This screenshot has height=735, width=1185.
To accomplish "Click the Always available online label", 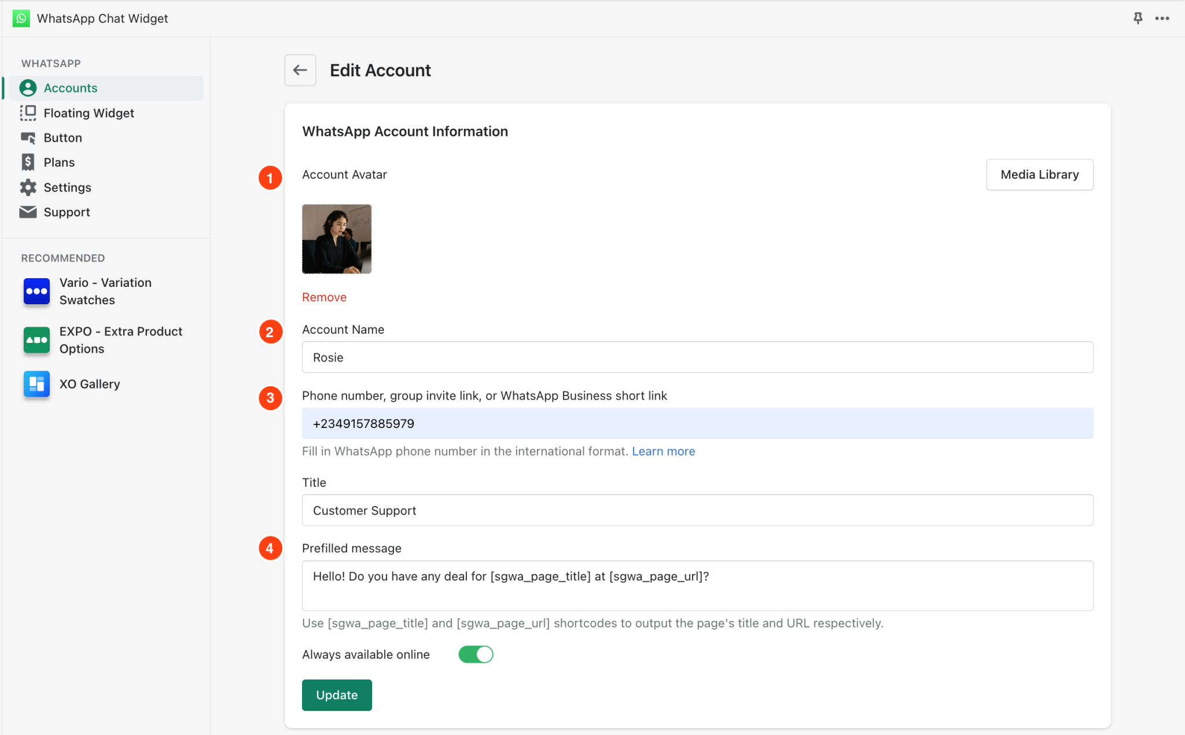I will (x=366, y=655).
